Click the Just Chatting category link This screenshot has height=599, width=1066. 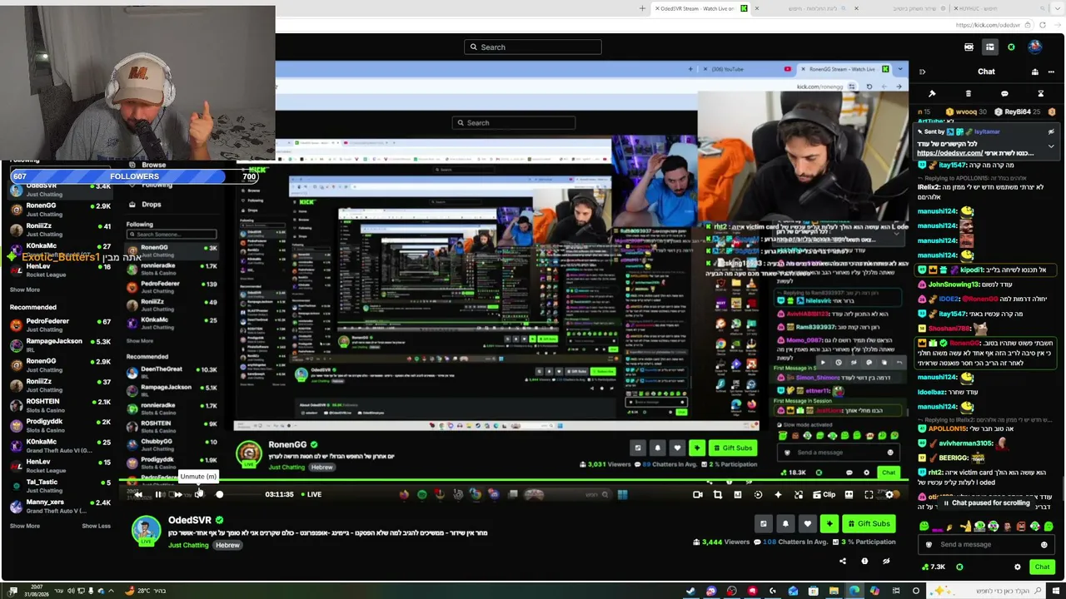[188, 545]
